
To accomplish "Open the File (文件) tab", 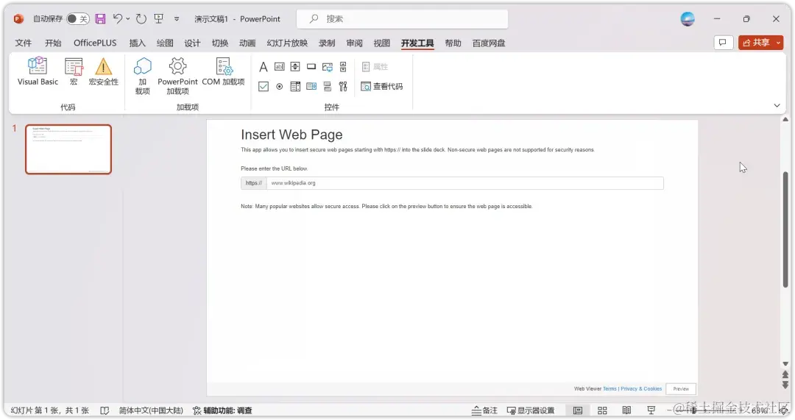I will pyautogui.click(x=24, y=43).
